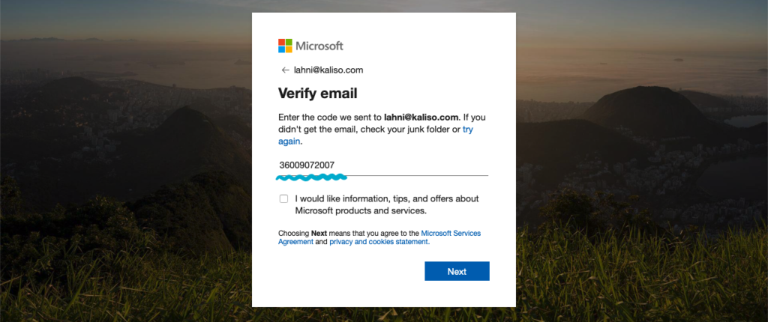Image resolution: width=768 pixels, height=322 pixels.
Task: Click the back arrow icon
Action: pos(285,70)
